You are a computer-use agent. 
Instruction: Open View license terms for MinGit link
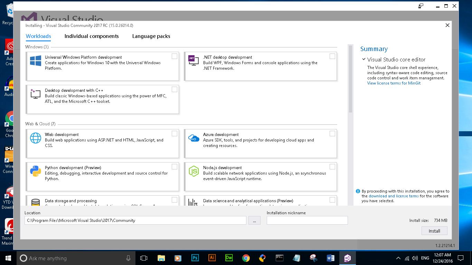tap(394, 83)
